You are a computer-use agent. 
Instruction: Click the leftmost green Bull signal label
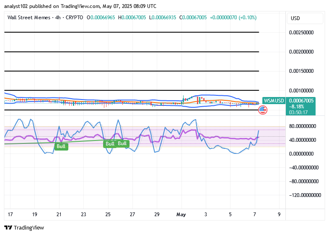[61, 146]
